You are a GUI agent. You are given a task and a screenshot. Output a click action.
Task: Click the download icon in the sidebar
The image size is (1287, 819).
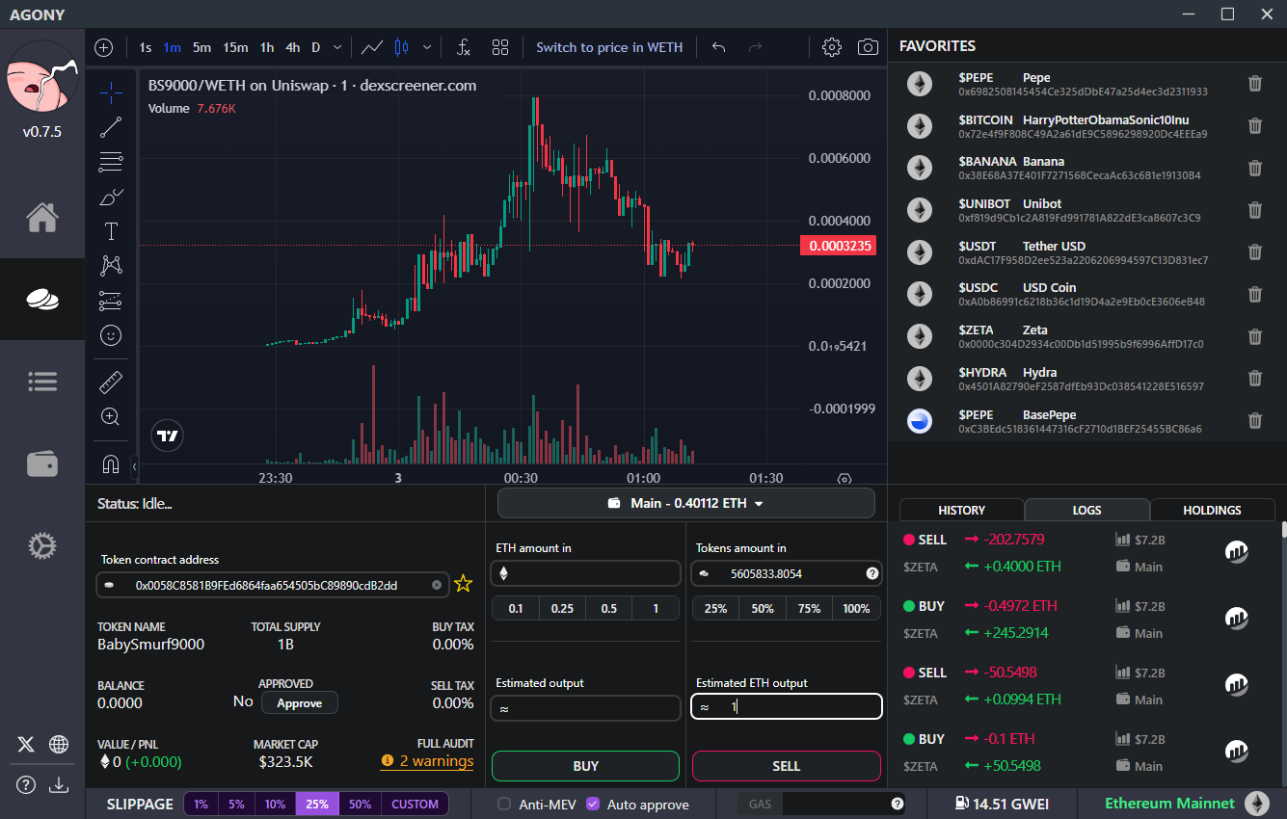[59, 784]
